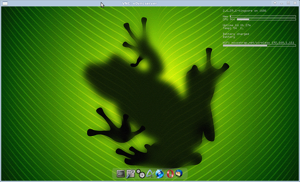
Task: Click the "Battery charged" status text
Action: click(236, 34)
